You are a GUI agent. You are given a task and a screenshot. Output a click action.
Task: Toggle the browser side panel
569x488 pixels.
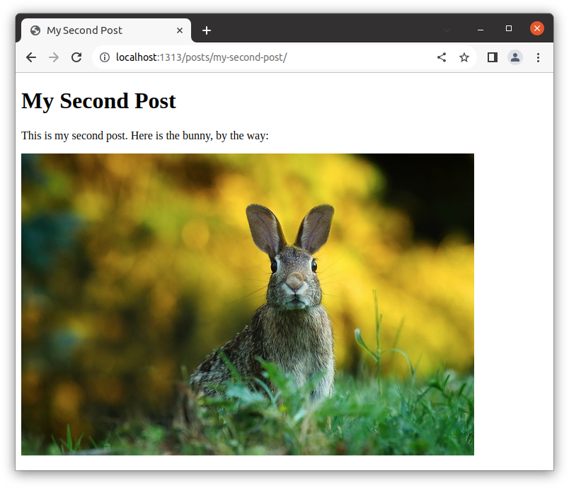point(493,57)
